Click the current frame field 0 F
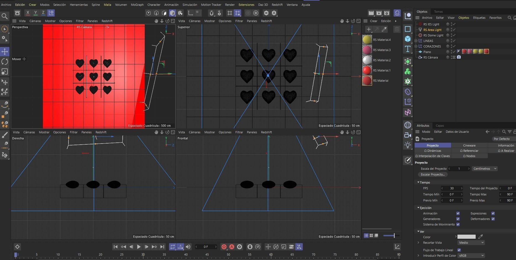The image size is (516, 260). [206, 247]
